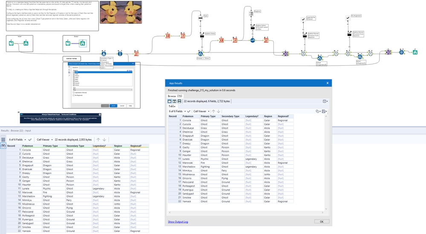Click the Marowak cell in bottom Results panel
Image resolution: width=426 pixels, height=234 pixels.
click(32, 193)
